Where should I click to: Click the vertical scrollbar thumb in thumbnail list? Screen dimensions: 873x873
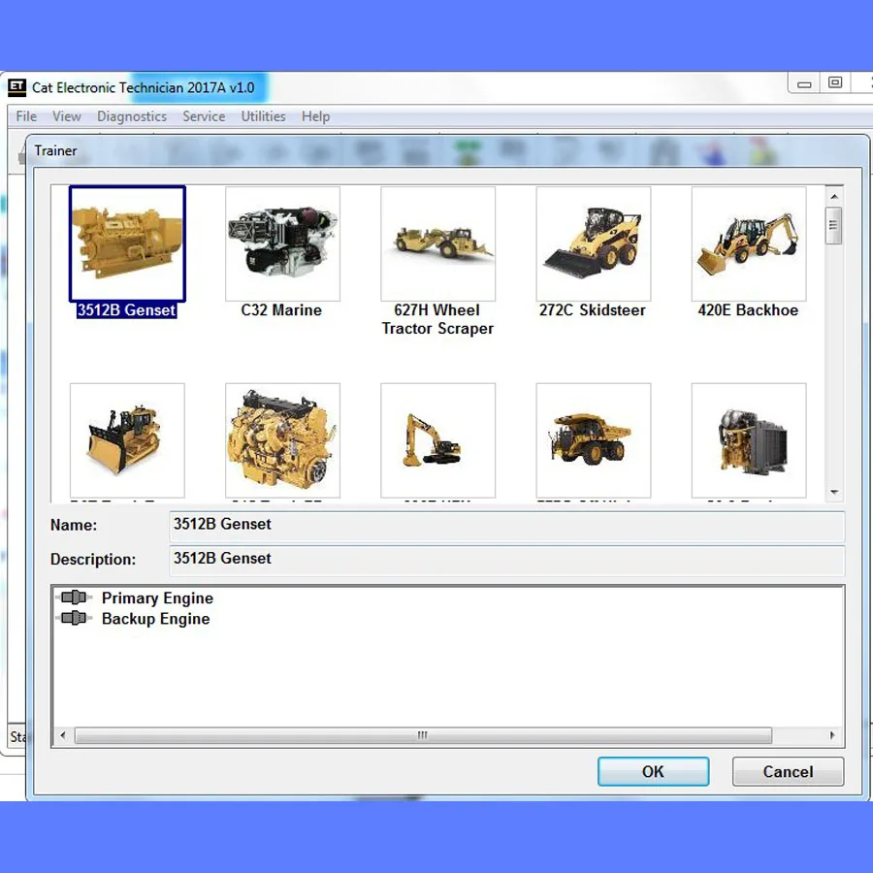click(x=834, y=225)
